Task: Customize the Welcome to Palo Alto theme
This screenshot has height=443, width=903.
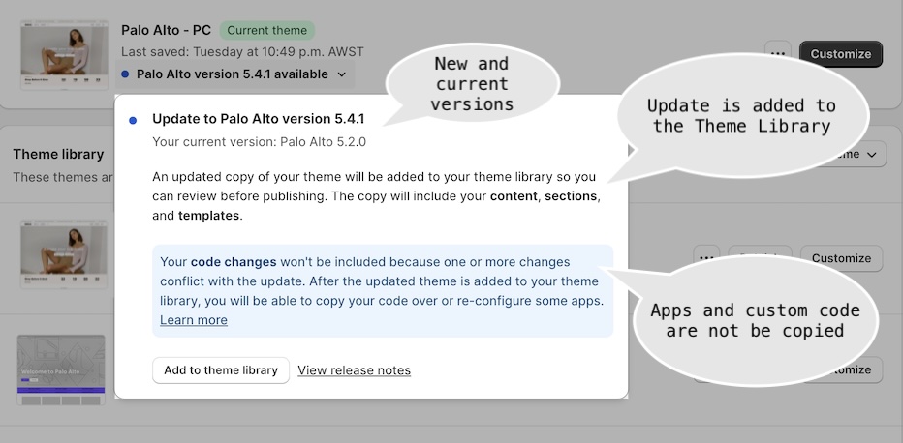Action: [x=841, y=369]
